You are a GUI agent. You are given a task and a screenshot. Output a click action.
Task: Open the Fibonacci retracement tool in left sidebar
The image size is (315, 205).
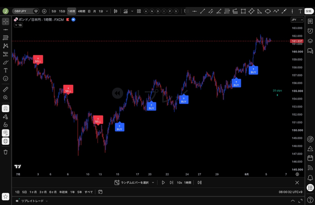pyautogui.click(x=5, y=38)
